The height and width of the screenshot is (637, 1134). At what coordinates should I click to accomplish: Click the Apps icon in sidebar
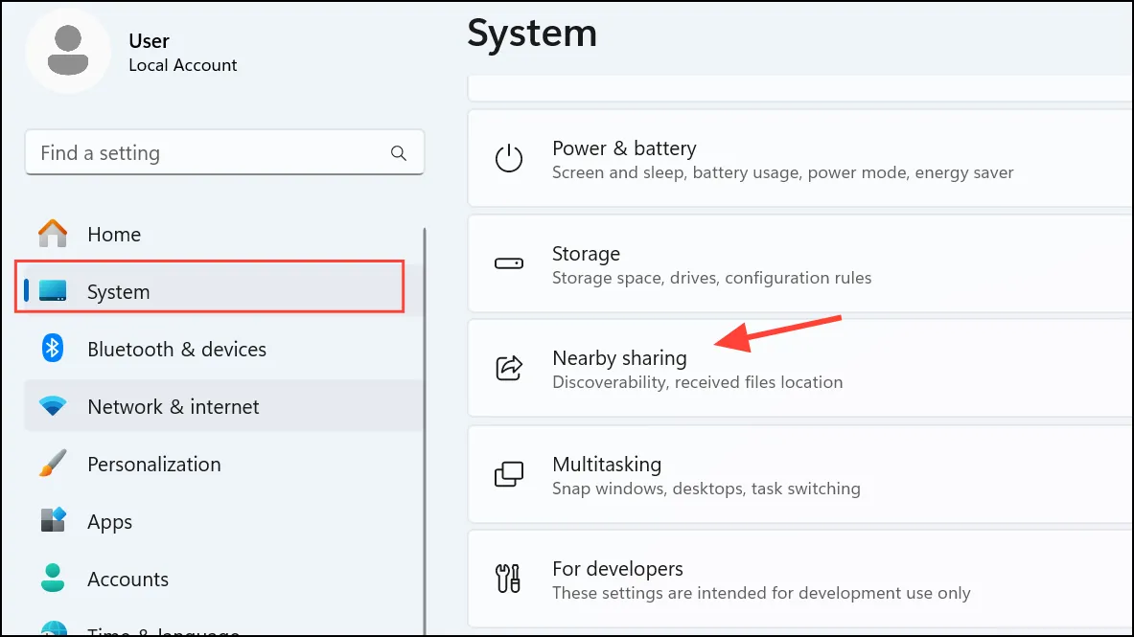[x=53, y=520]
